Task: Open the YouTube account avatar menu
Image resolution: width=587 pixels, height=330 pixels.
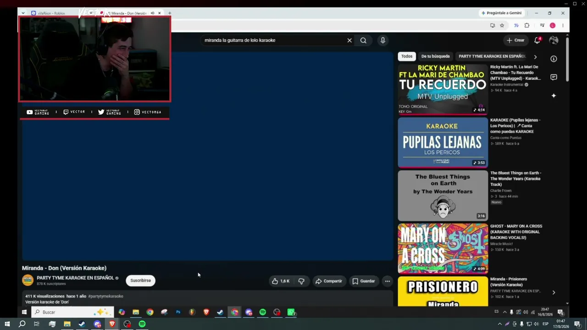Action: [554, 40]
